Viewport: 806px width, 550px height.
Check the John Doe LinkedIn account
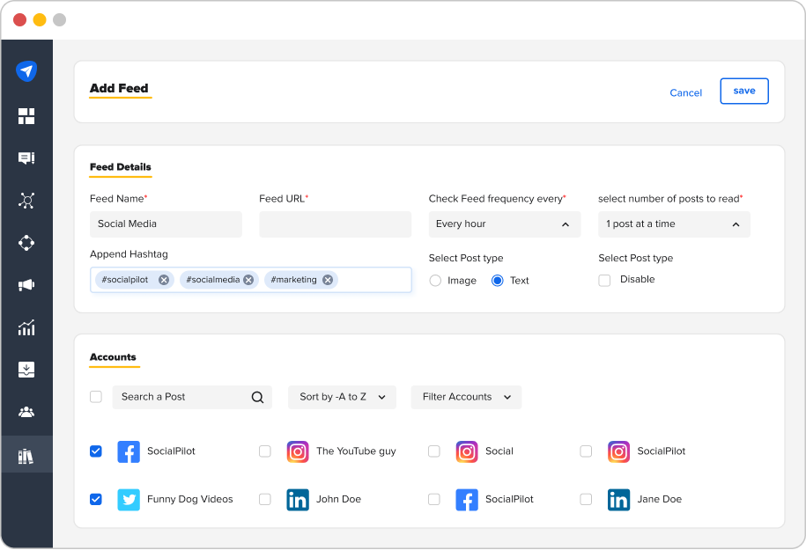tap(264, 499)
